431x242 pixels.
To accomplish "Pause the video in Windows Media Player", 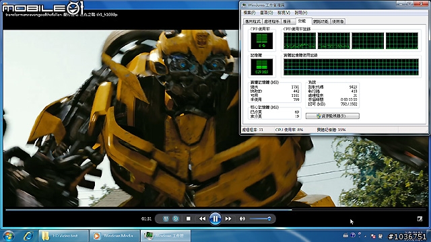I will 215,218.
